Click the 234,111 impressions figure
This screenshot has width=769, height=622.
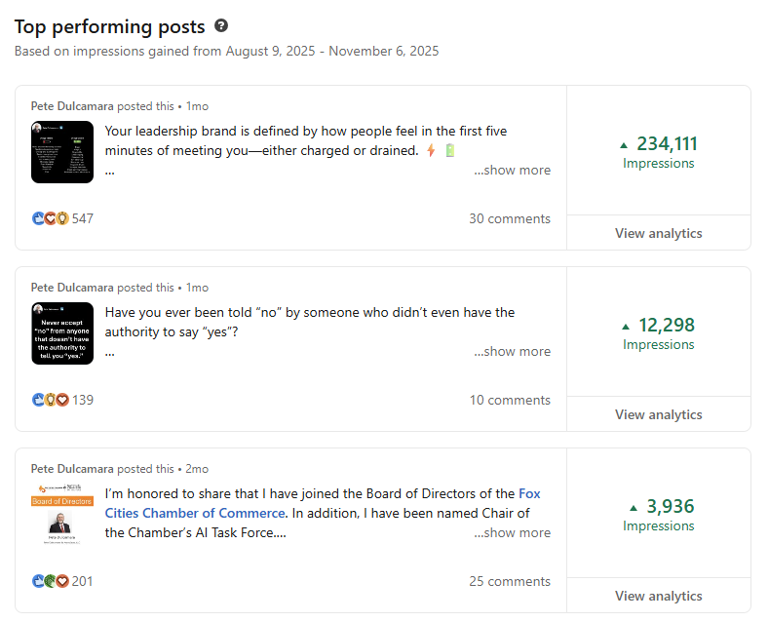coord(666,144)
